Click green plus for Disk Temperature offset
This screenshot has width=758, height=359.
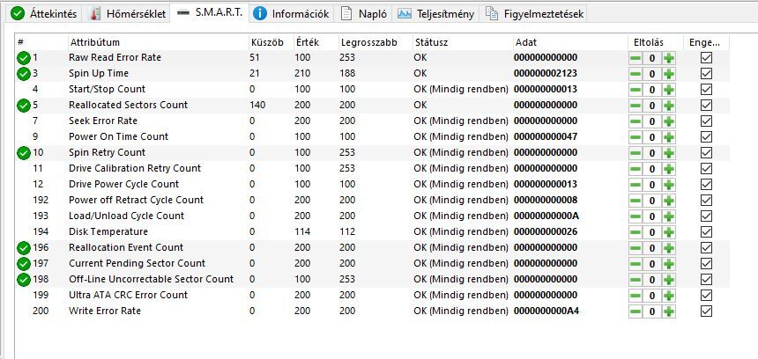669,232
